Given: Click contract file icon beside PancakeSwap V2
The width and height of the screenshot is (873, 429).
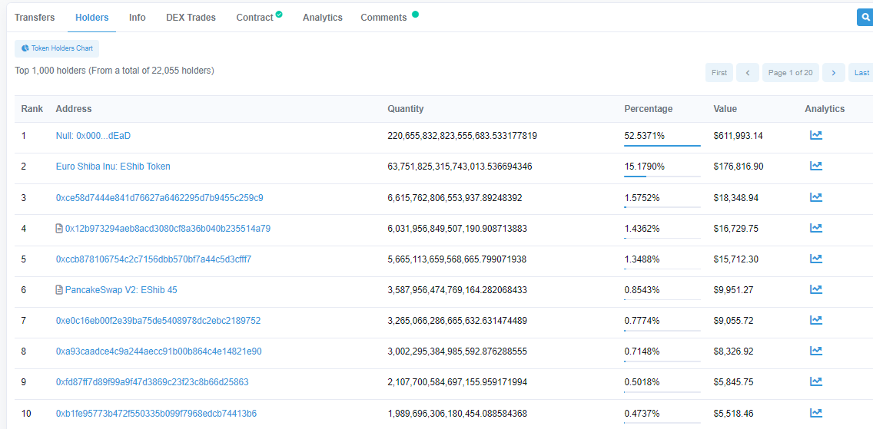Looking at the screenshot, I should click(x=60, y=289).
